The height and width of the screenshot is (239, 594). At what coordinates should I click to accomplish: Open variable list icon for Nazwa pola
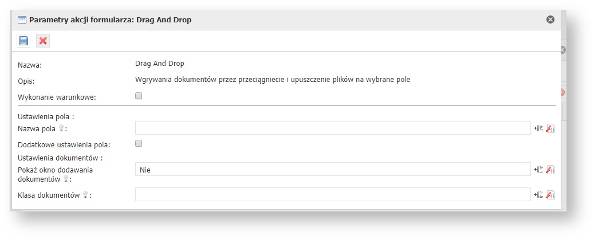point(538,128)
